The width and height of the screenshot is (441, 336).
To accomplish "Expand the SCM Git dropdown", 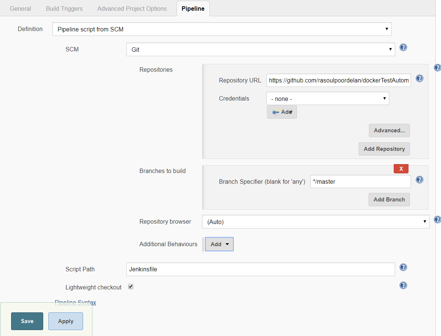I will click(x=260, y=50).
